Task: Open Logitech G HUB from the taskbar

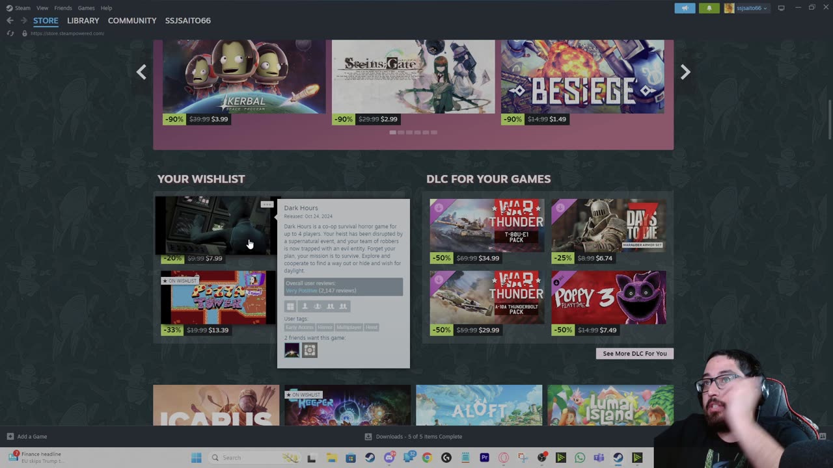Action: coord(446,458)
